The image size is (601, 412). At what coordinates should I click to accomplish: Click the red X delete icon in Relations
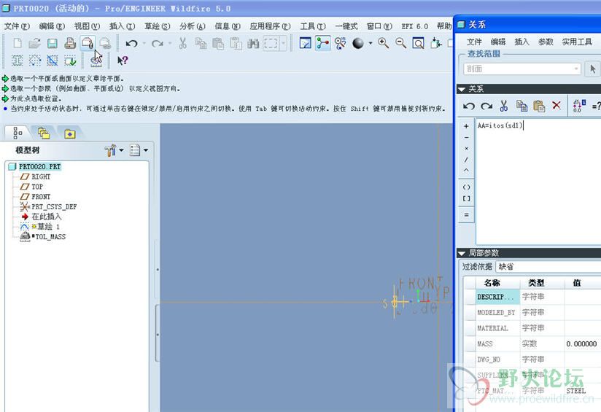point(557,106)
